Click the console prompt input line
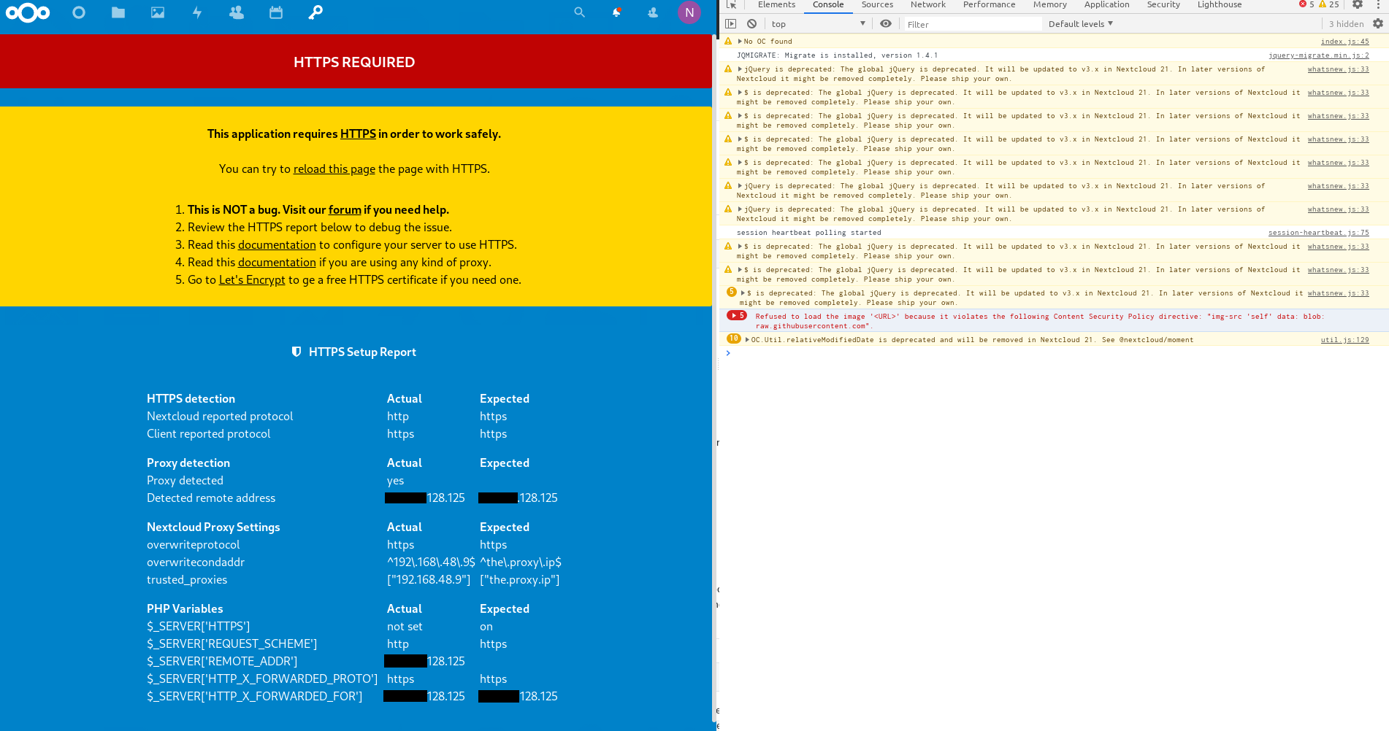The height and width of the screenshot is (731, 1389). [x=1052, y=353]
